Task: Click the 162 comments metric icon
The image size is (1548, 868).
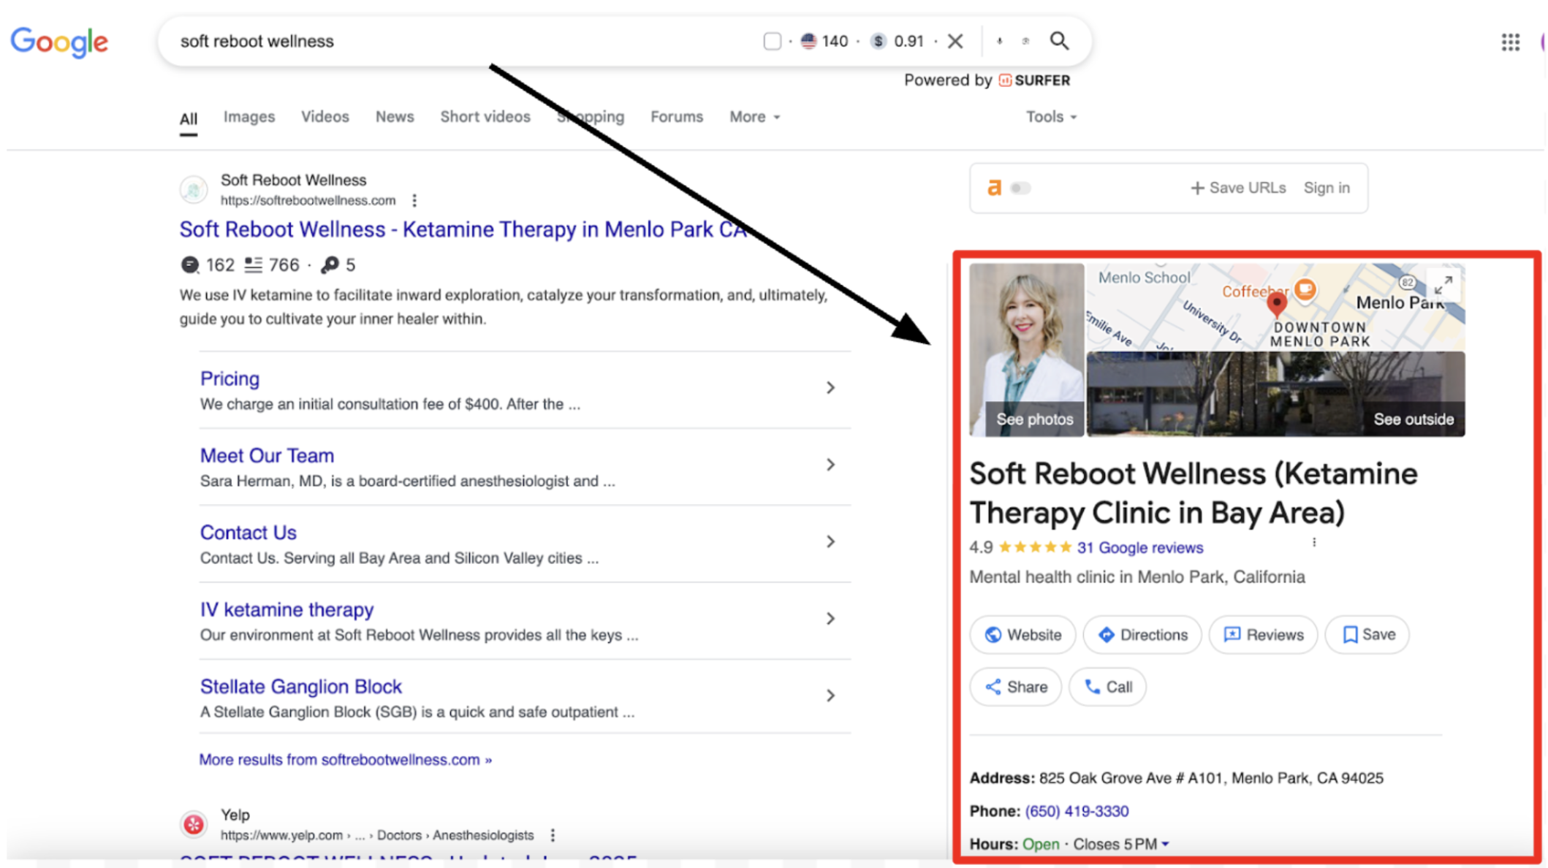Action: [189, 264]
